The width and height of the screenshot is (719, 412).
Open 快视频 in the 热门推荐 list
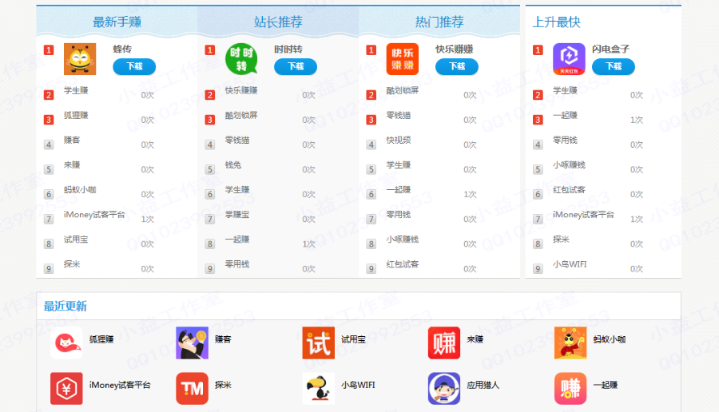(x=399, y=141)
